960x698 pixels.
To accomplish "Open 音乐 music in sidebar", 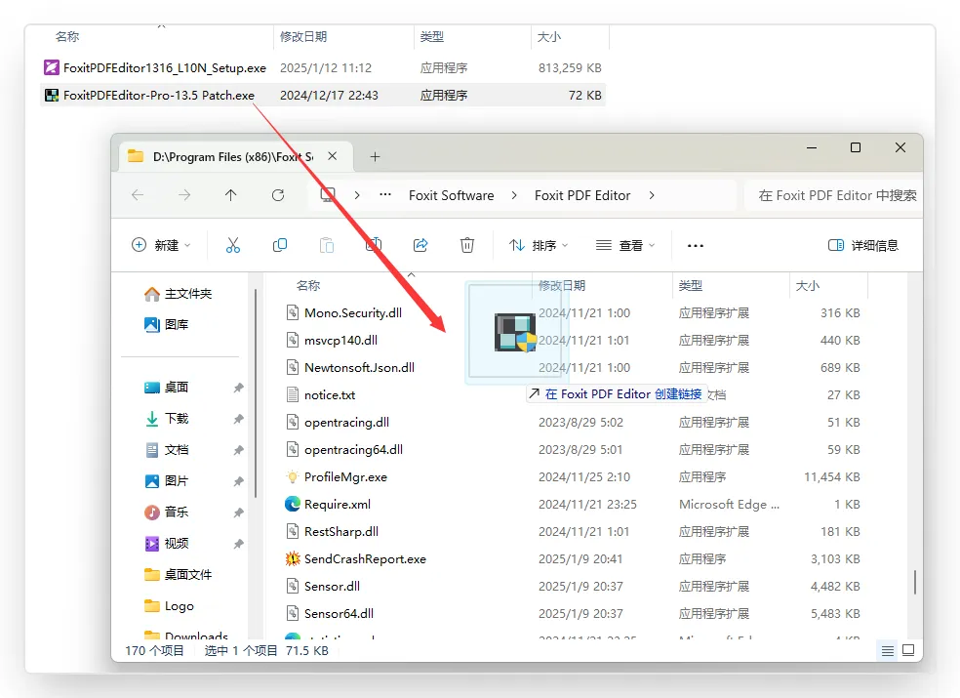I will tap(166, 512).
